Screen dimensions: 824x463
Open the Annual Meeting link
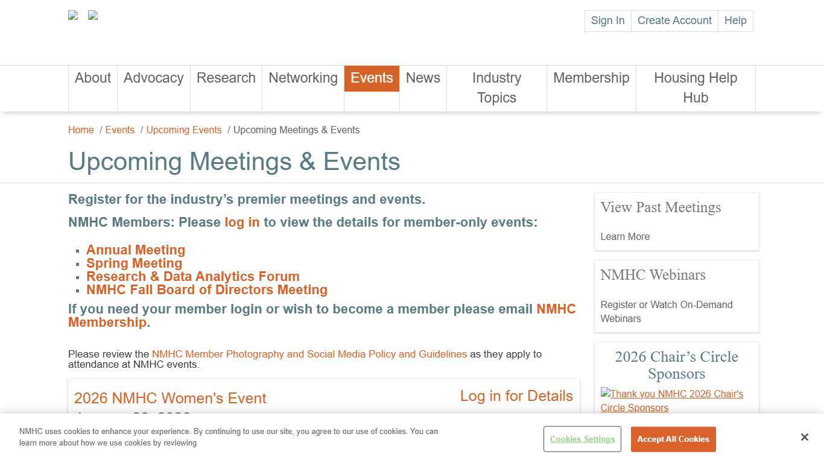[x=136, y=250]
